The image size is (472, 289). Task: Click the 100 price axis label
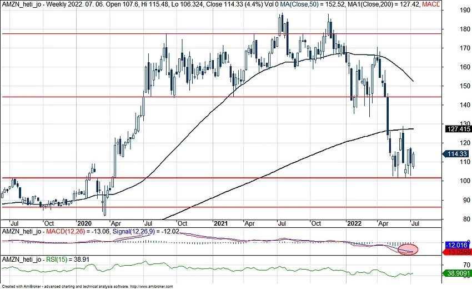click(465, 181)
